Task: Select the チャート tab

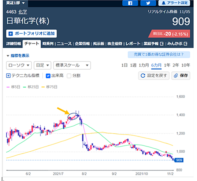Action: click(32, 44)
